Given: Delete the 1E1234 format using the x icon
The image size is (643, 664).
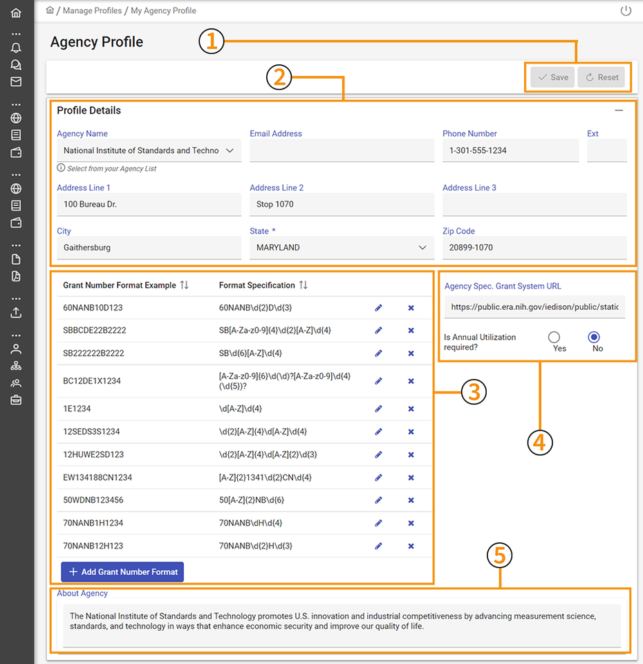Looking at the screenshot, I should [411, 409].
